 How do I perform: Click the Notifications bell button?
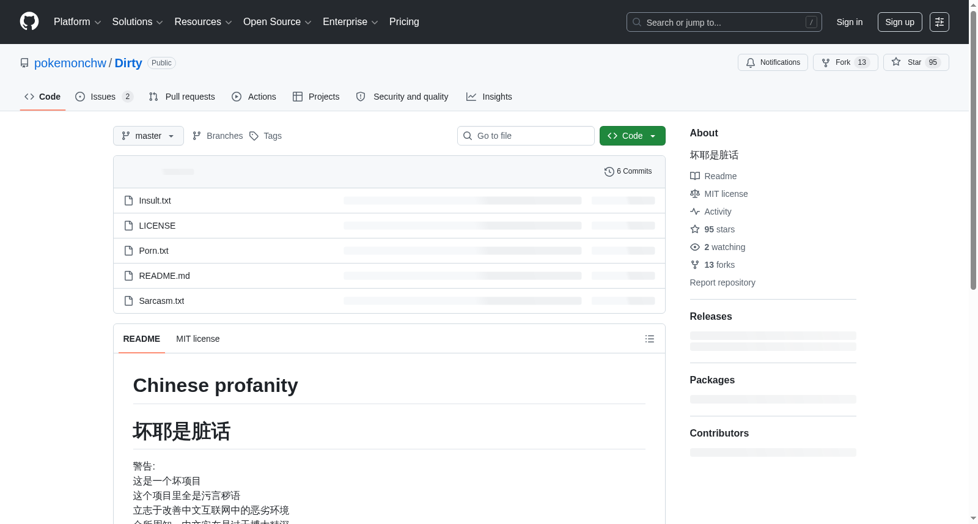[773, 62]
